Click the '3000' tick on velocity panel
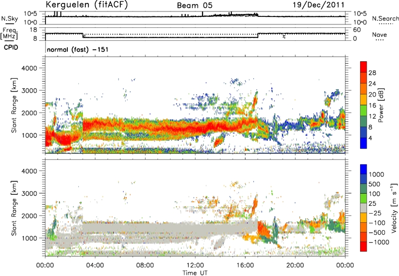 (x=29, y=193)
